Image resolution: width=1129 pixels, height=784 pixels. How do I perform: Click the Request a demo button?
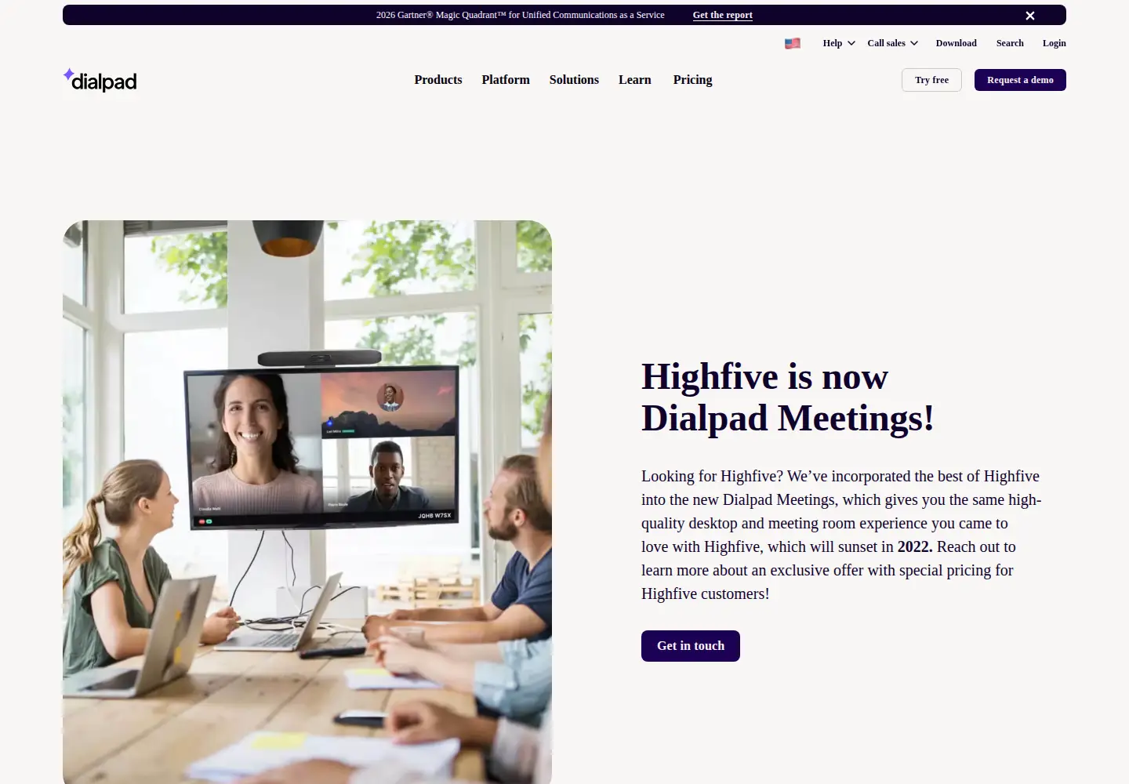pyautogui.click(x=1020, y=80)
